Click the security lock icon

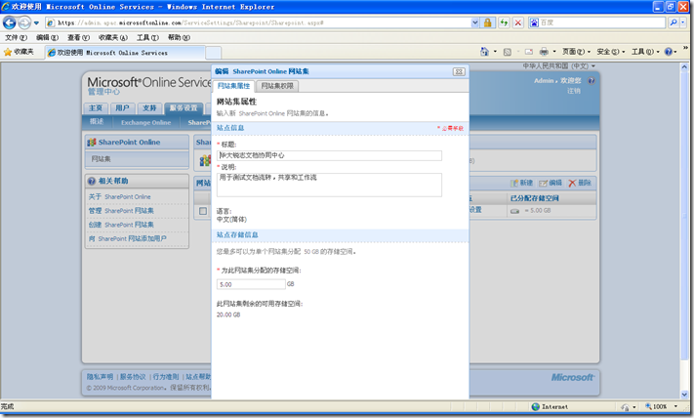point(487,22)
